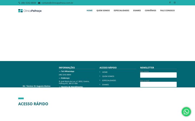Click the envelope email icon
The height and width of the screenshot is (121, 195).
39,3
